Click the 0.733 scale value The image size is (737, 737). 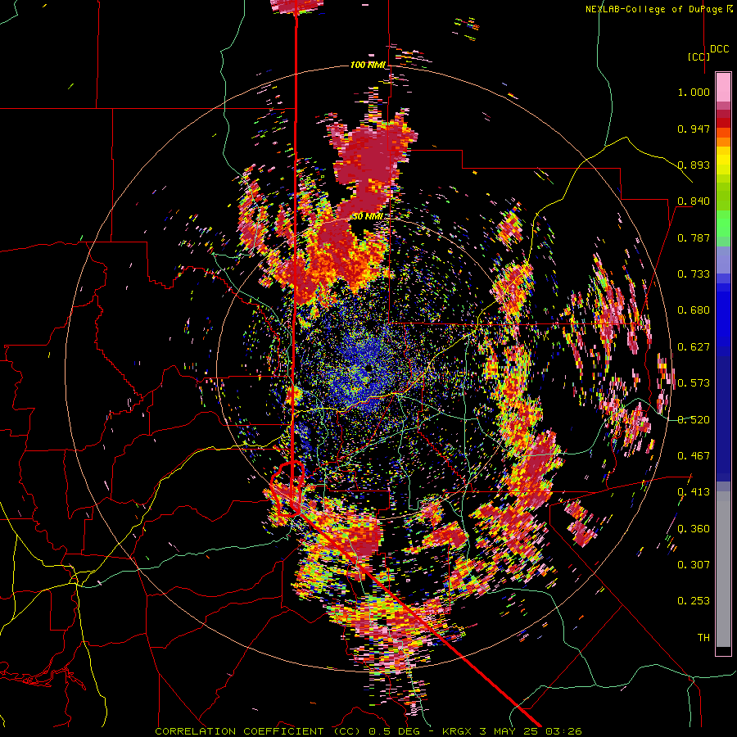coord(694,274)
